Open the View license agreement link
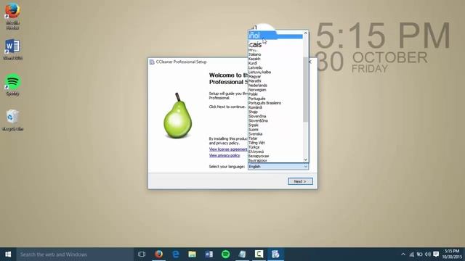Viewport: 465px width, 261px height. [x=228, y=149]
